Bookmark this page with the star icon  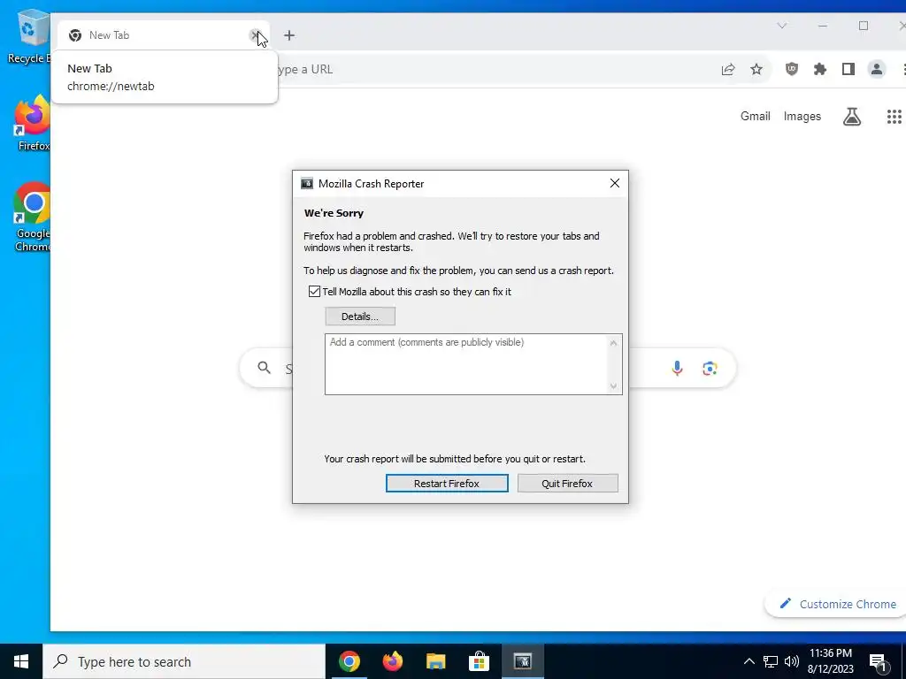756,69
